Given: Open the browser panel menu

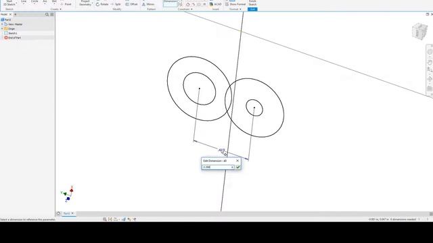Looking at the screenshot, I should coord(52,14).
